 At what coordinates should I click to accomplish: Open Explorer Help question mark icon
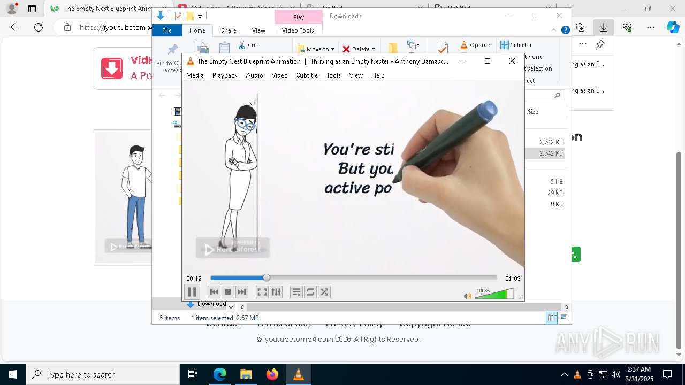tap(565, 30)
